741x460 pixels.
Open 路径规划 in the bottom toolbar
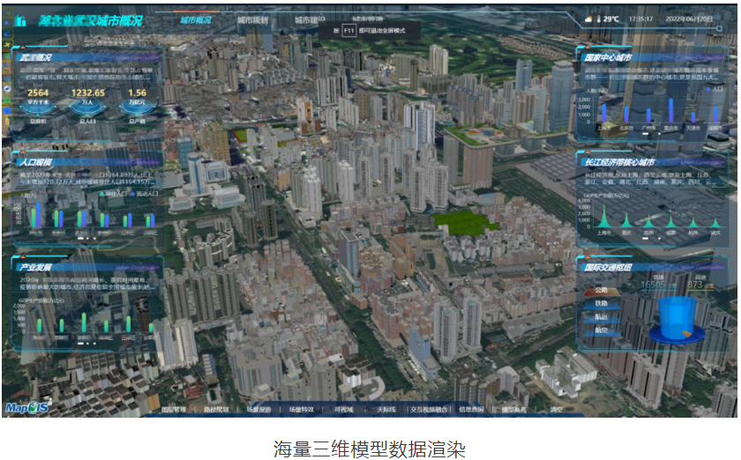pyautogui.click(x=215, y=410)
